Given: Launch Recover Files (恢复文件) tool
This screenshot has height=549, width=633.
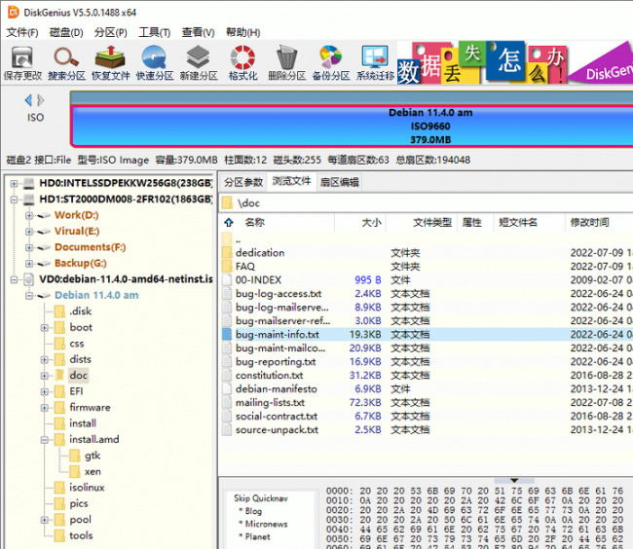Looking at the screenshot, I should pyautogui.click(x=111, y=62).
